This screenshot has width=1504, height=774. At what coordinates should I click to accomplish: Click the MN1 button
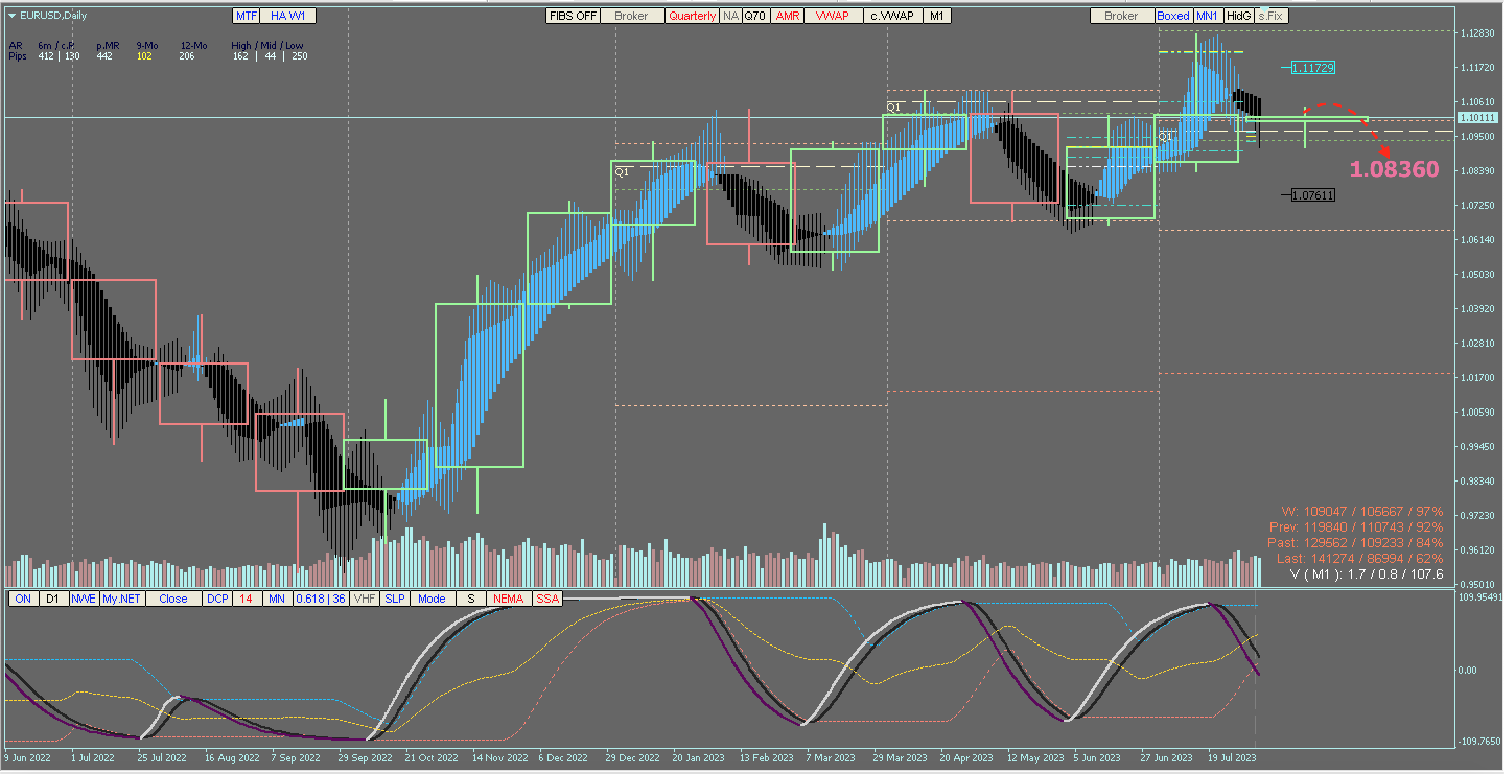click(x=1207, y=16)
